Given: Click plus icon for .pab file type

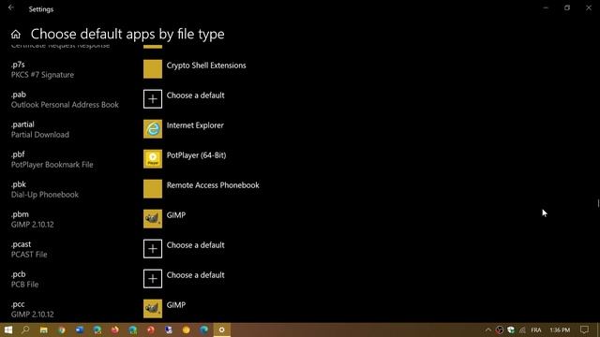Looking at the screenshot, I should (x=153, y=99).
